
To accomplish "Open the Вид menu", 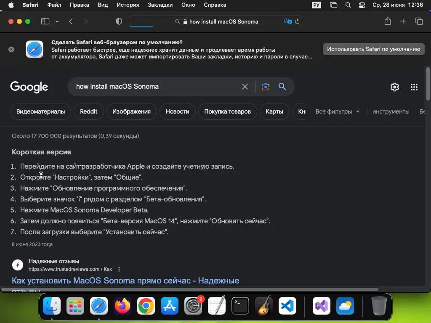I will (x=103, y=5).
